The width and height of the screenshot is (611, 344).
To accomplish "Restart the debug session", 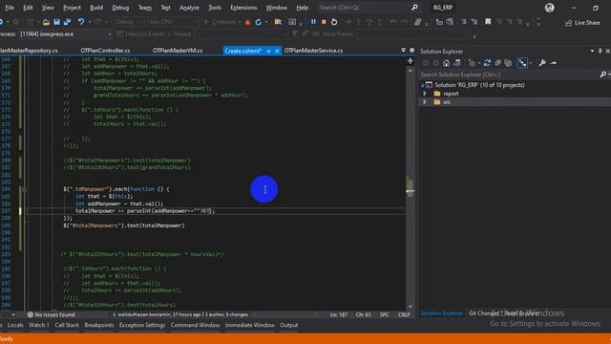I will 334,22.
